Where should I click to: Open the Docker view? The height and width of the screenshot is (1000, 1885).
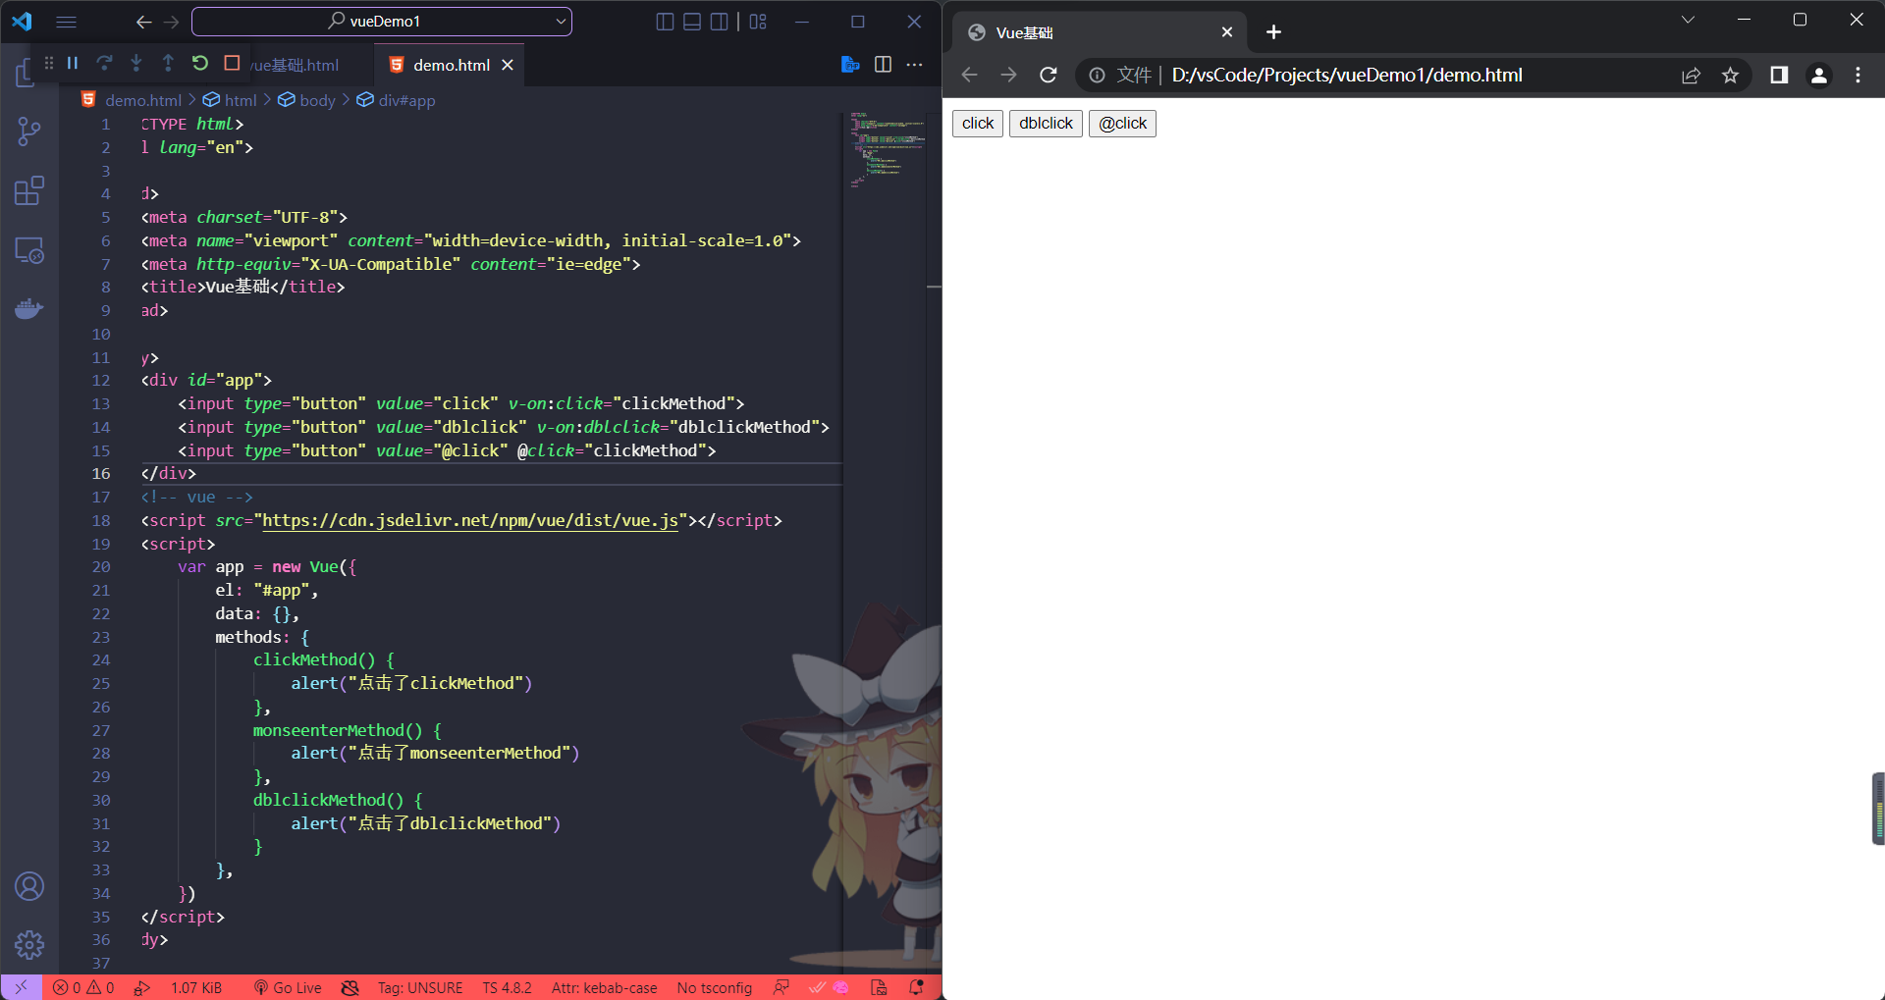click(29, 309)
